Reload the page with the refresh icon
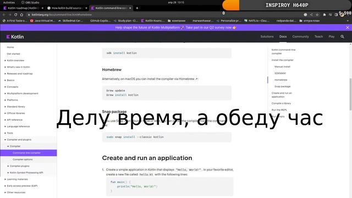Viewport: 352px width, 198px height. click(x=16, y=15)
